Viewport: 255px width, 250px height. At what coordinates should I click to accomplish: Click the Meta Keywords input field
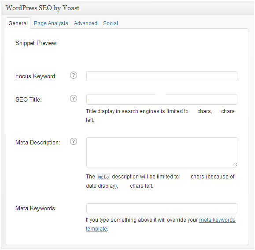[x=162, y=208]
